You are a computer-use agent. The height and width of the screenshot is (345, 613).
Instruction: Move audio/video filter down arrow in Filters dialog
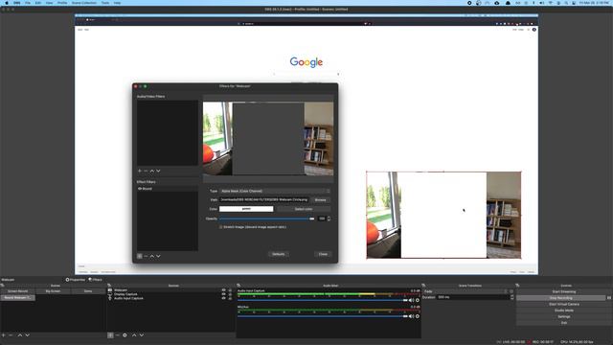158,171
